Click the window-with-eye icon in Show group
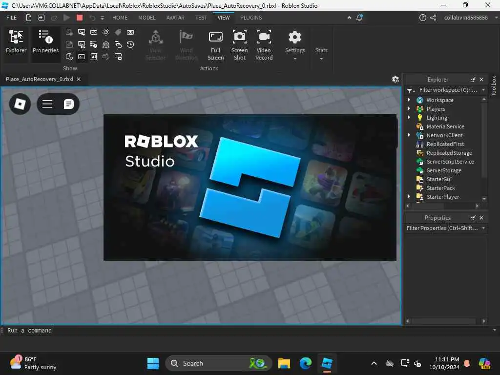The height and width of the screenshot is (375, 500). [130, 32]
